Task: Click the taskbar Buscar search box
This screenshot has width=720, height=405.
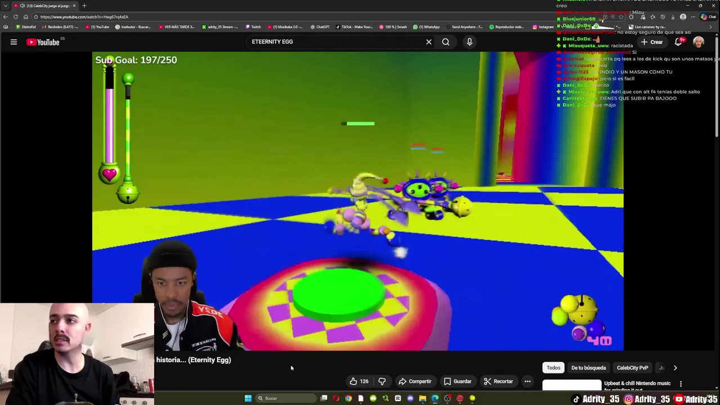Action: click(287, 398)
